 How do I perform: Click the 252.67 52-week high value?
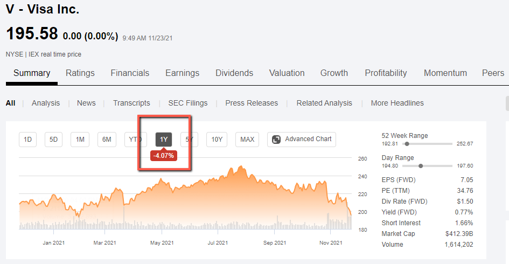pos(465,144)
